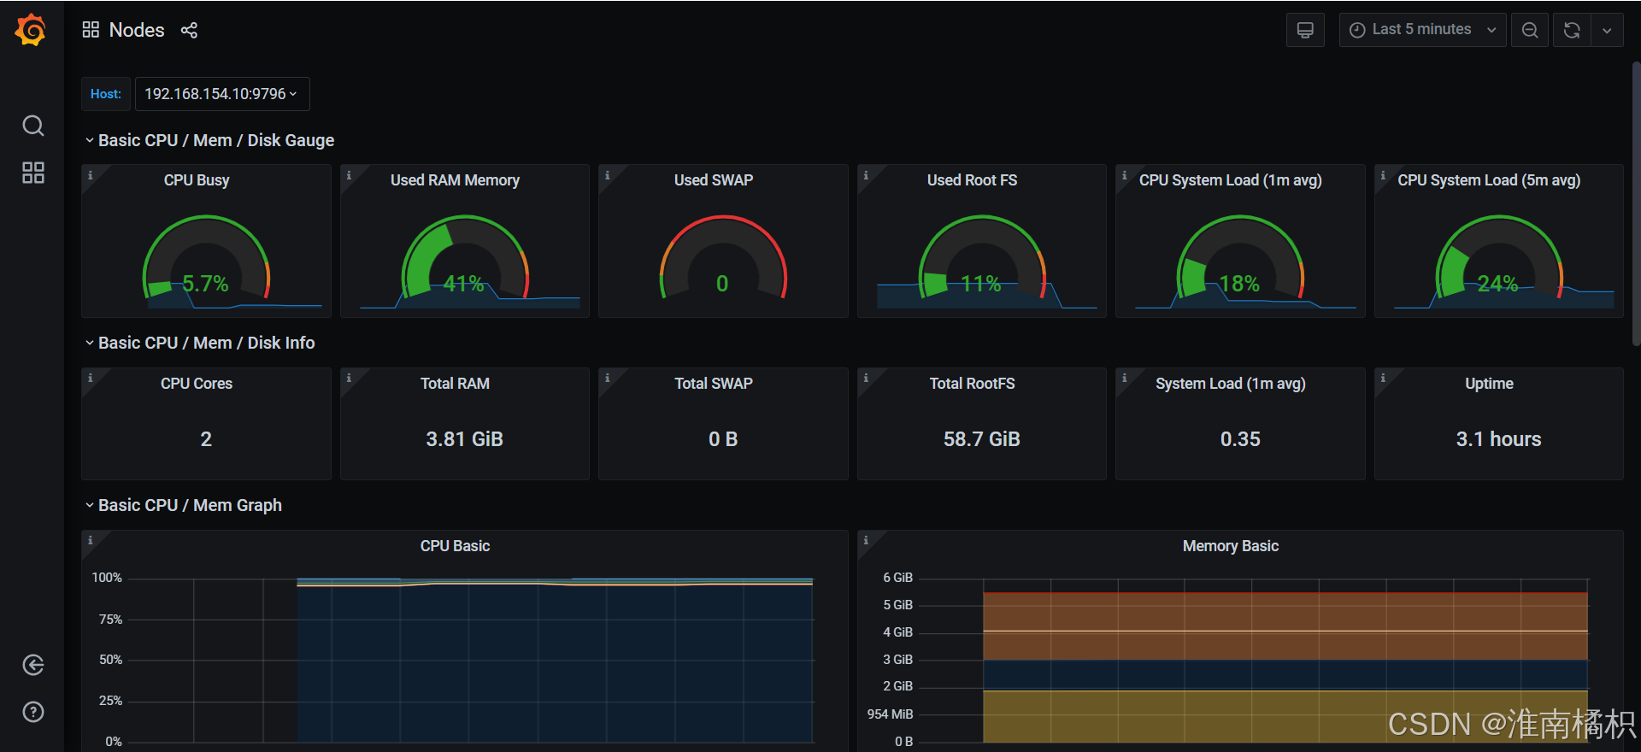This screenshot has height=752, width=1641.
Task: Click the 0 B Total SWAP value
Action: pyautogui.click(x=723, y=439)
